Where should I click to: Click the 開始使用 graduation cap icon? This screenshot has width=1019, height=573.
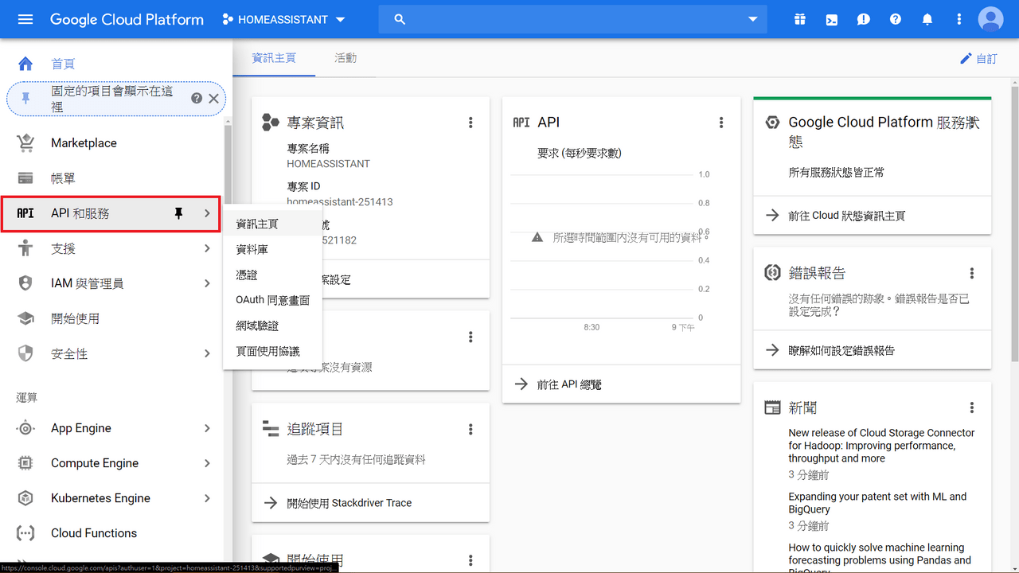[25, 318]
